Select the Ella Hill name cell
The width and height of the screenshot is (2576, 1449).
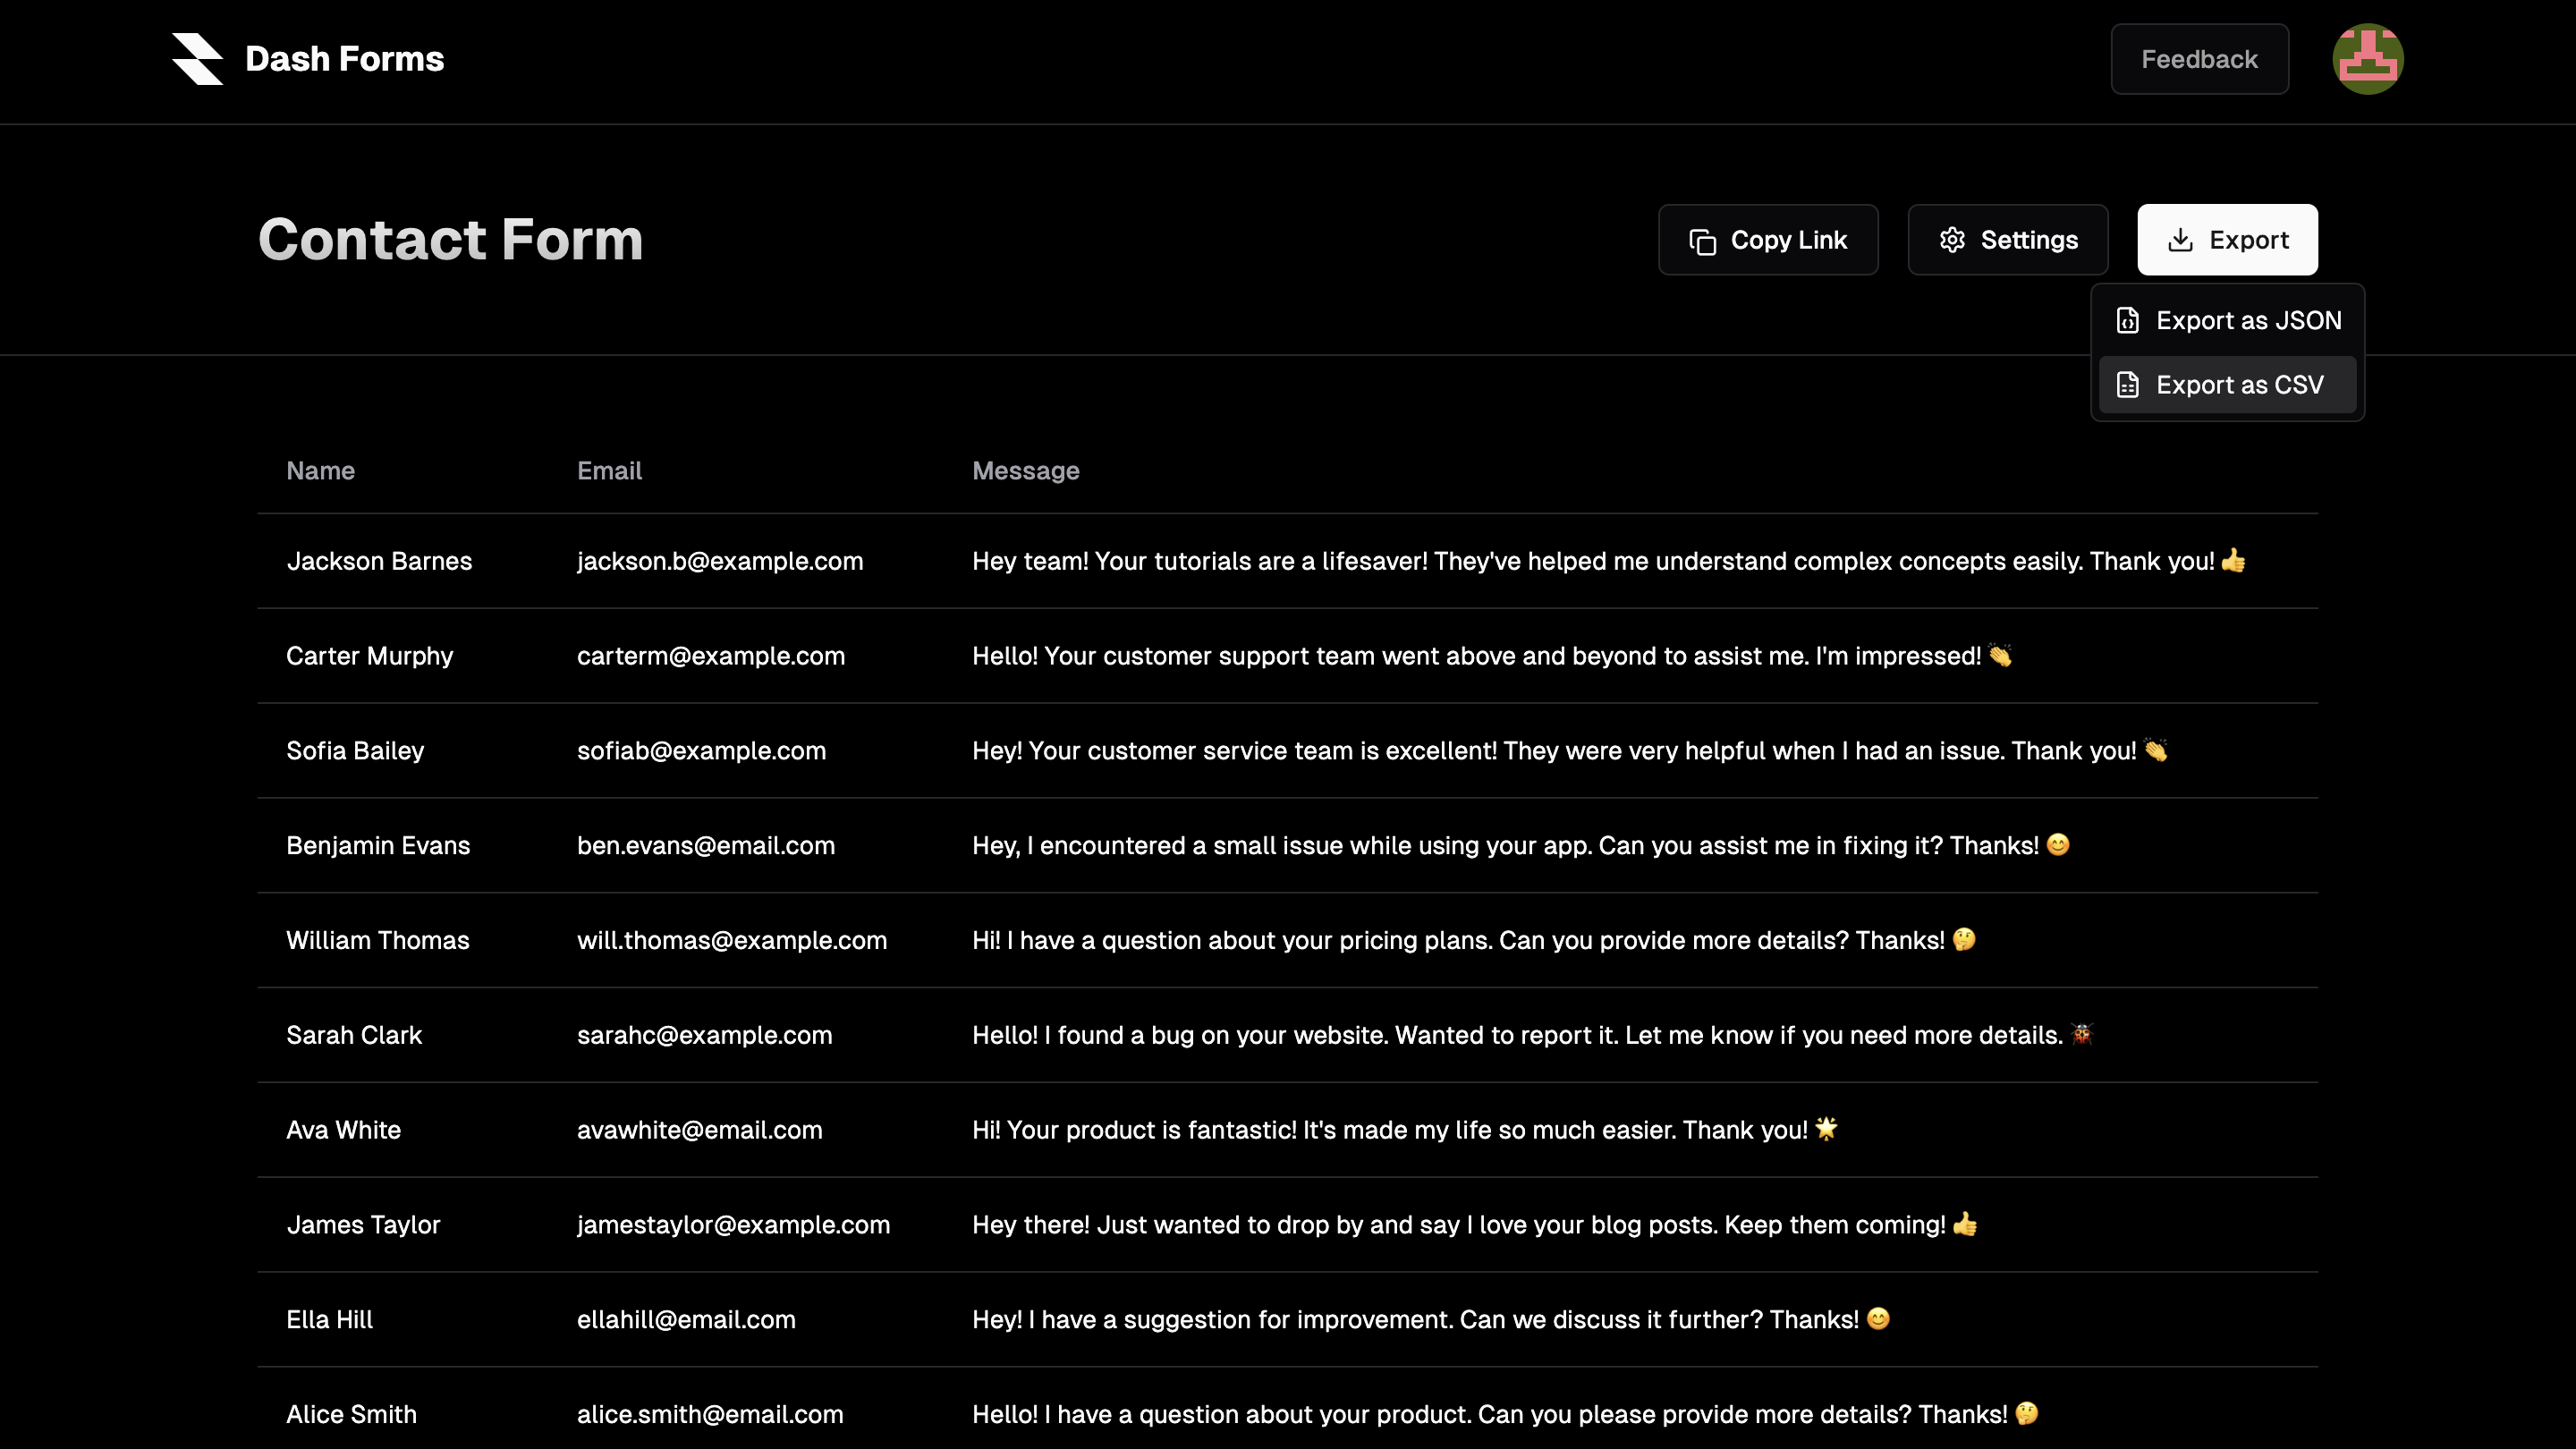(x=329, y=1320)
